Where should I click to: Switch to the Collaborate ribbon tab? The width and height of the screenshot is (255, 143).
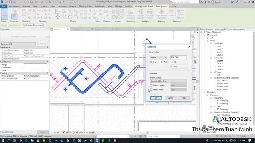coord(100,6)
